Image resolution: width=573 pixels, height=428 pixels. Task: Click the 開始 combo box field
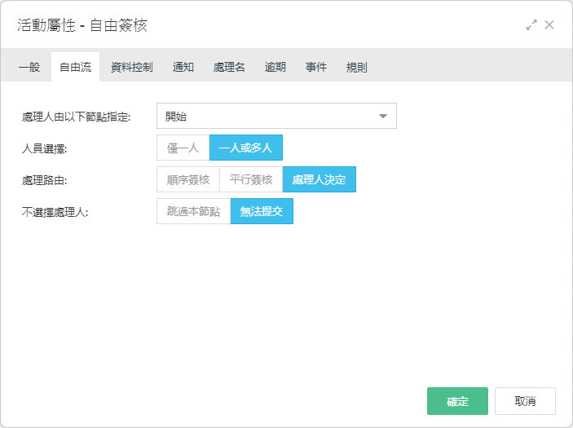pos(276,116)
